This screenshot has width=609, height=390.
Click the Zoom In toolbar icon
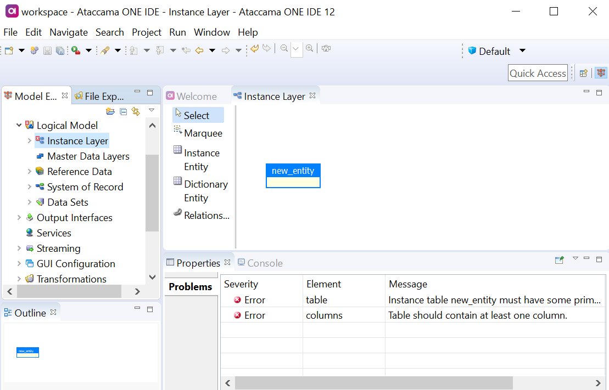coord(309,49)
